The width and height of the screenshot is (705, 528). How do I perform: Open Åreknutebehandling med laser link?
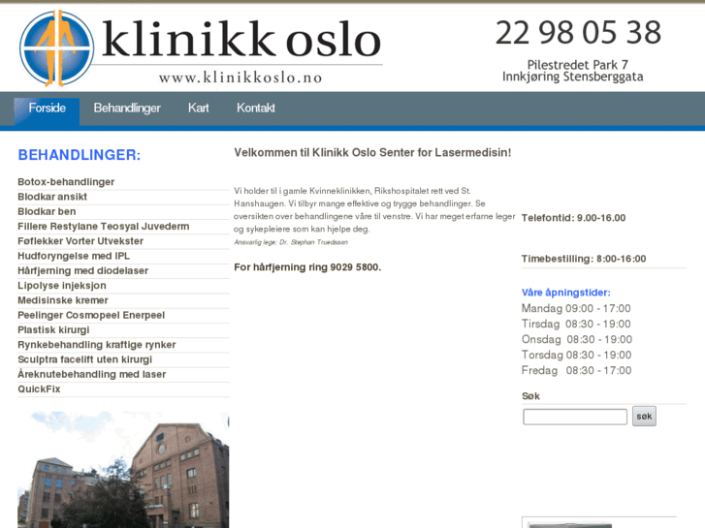click(x=92, y=375)
